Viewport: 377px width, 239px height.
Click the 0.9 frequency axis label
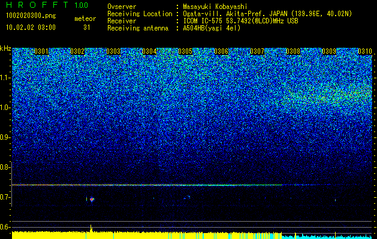(4, 137)
